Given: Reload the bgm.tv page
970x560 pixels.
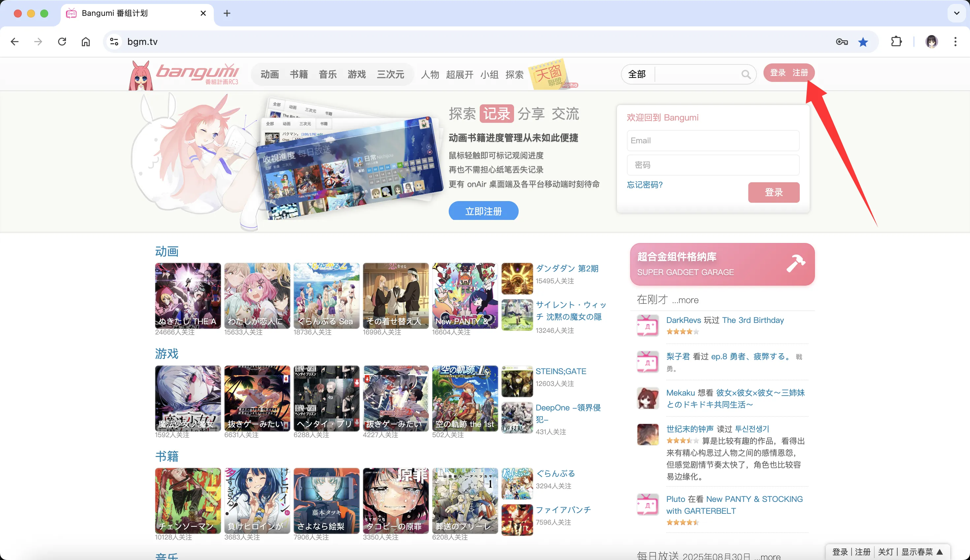Looking at the screenshot, I should click(x=62, y=42).
